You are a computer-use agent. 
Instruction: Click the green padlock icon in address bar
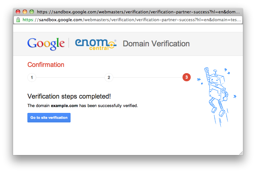(x=18, y=20)
